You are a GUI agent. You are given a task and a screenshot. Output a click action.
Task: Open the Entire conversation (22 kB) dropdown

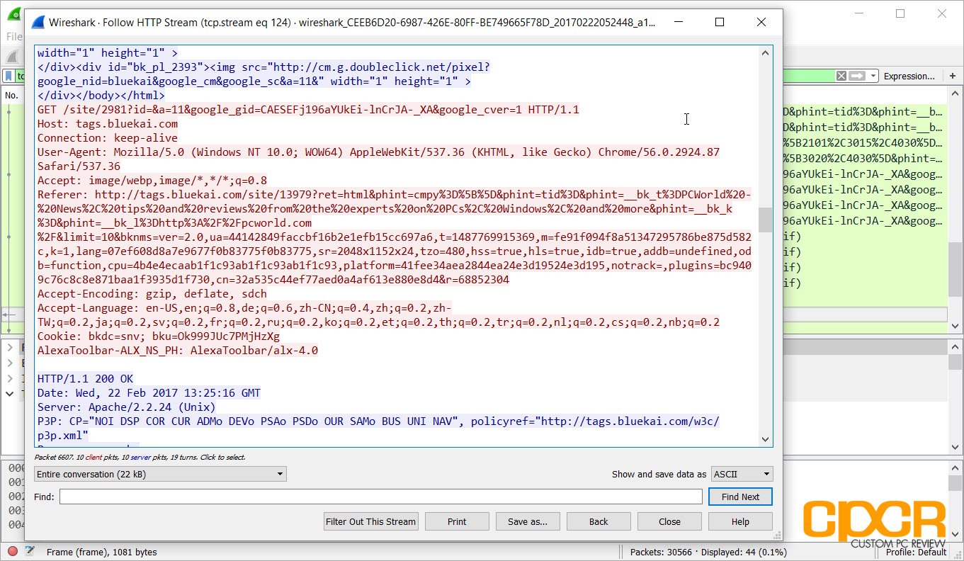(x=160, y=474)
